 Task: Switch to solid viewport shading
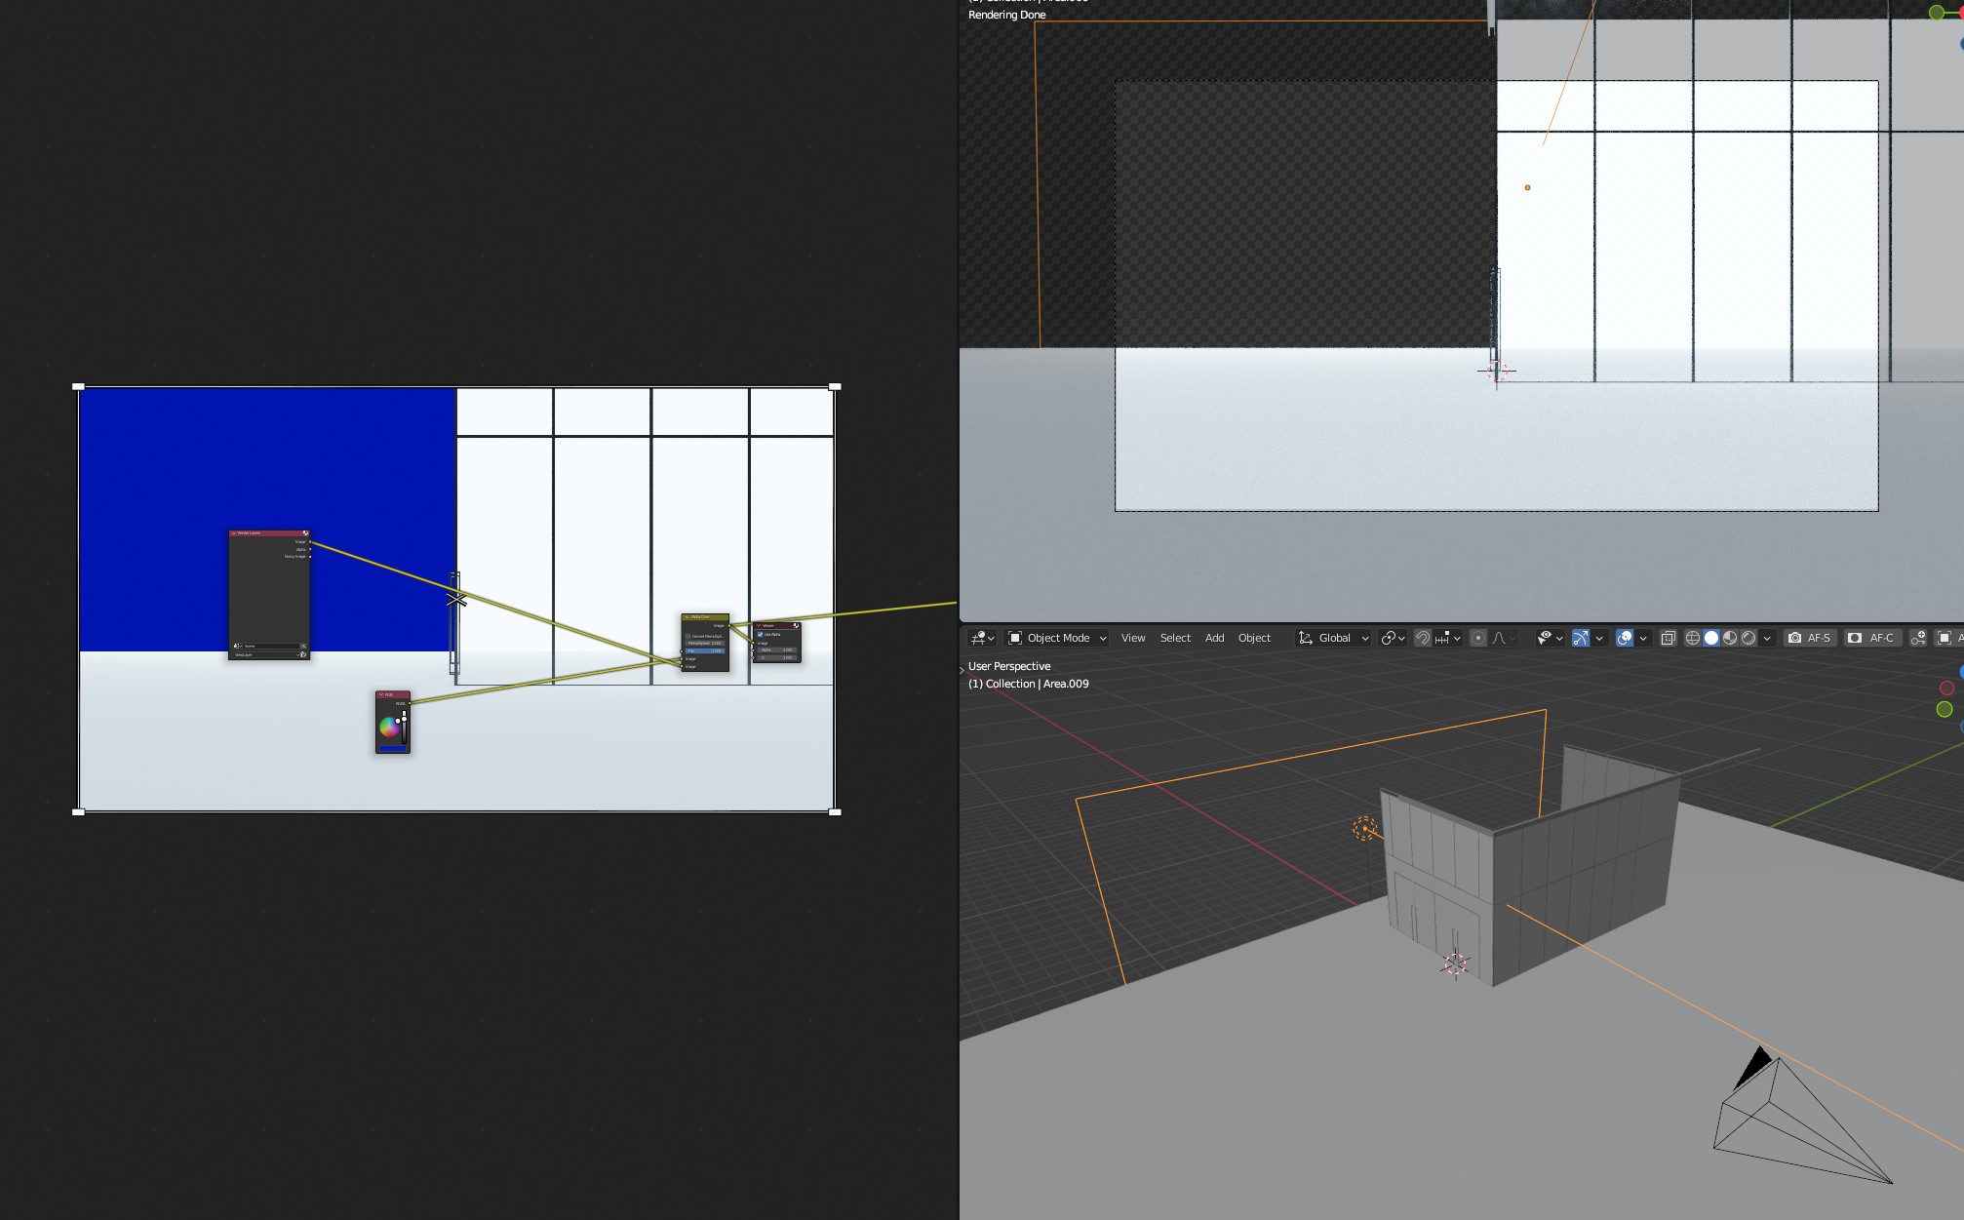[x=1711, y=638]
